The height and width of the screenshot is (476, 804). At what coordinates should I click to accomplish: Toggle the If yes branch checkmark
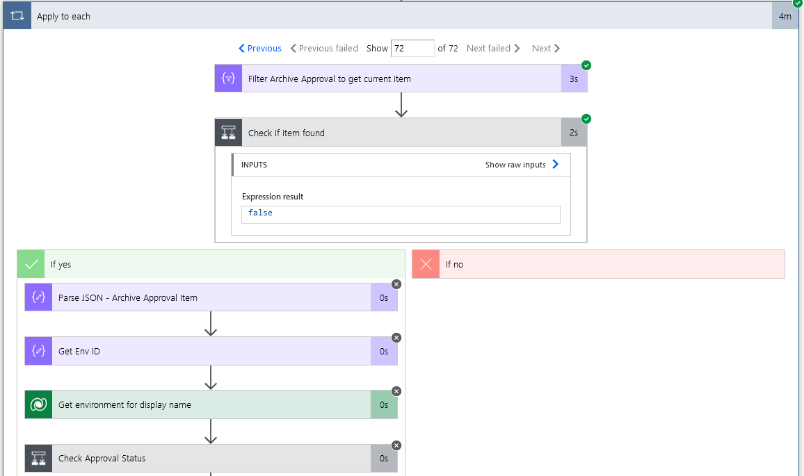[x=31, y=263]
